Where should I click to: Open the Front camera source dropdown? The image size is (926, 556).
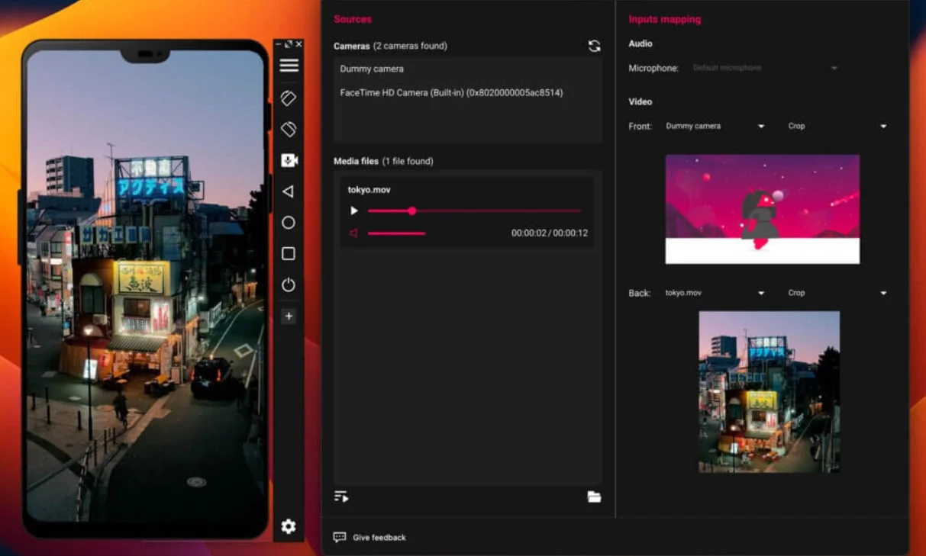click(x=715, y=126)
